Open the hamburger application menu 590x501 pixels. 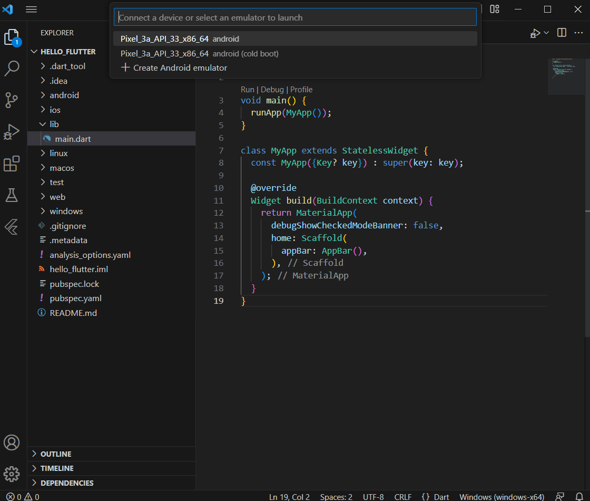tap(31, 9)
